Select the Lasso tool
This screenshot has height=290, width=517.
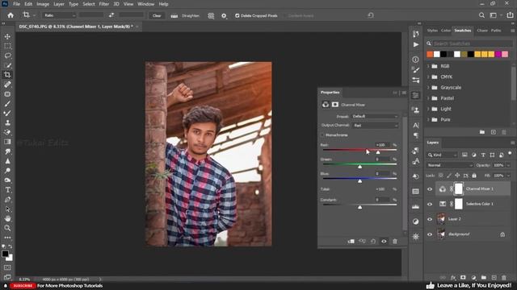coord(7,56)
